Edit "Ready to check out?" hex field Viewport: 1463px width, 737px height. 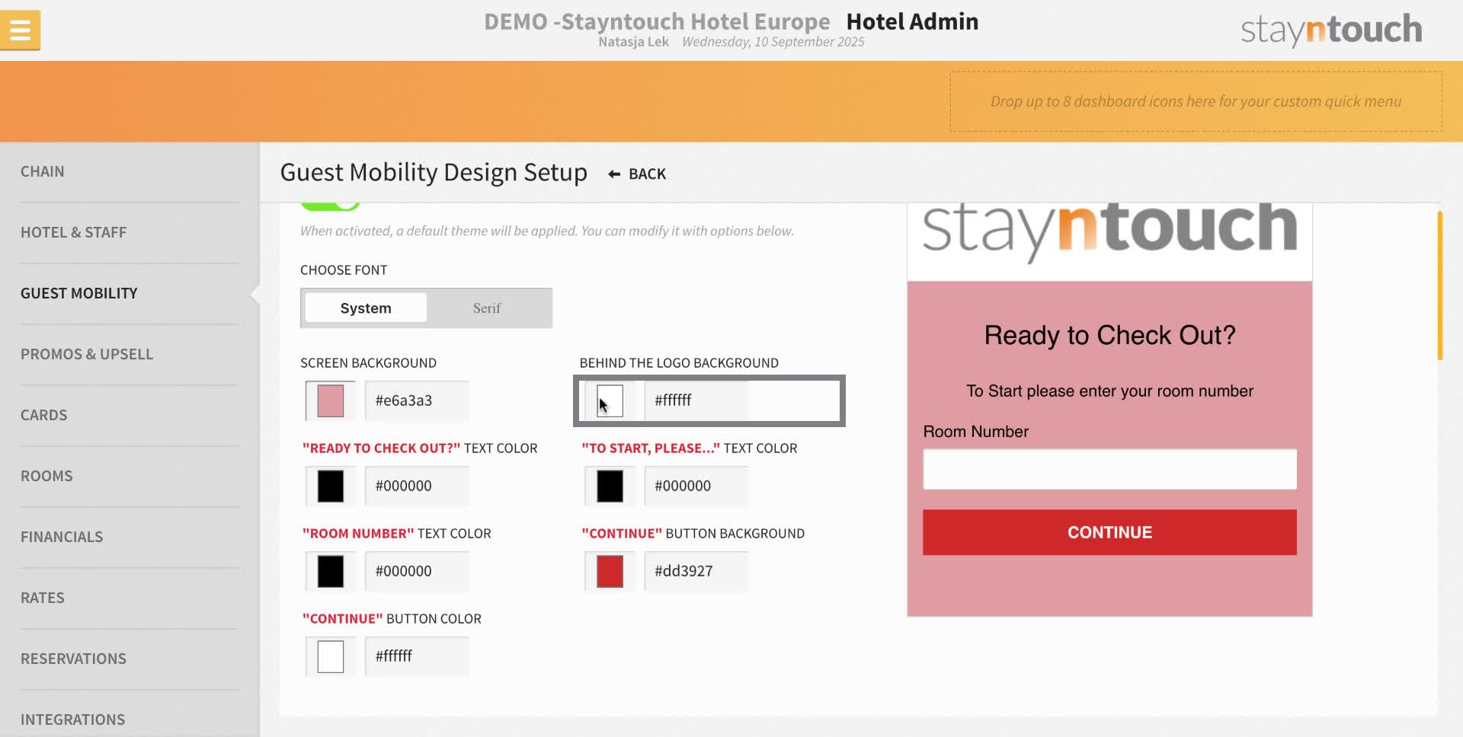tap(417, 486)
